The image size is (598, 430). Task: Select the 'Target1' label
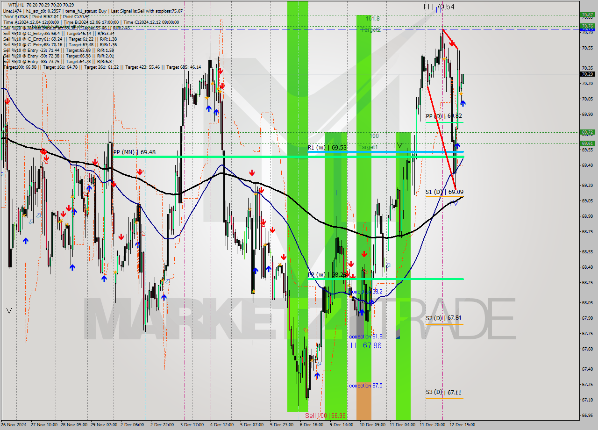368,147
